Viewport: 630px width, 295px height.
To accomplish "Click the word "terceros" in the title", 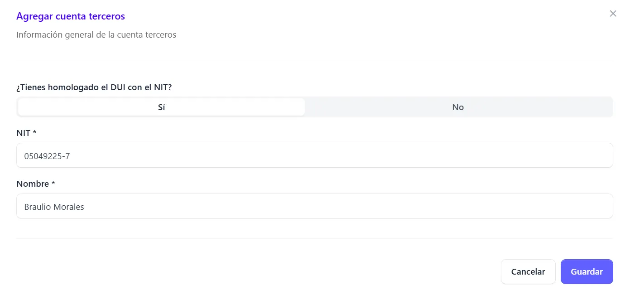I will (107, 16).
